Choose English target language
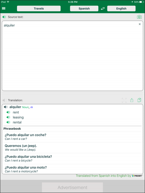145x193 pixels. (x=121, y=8)
